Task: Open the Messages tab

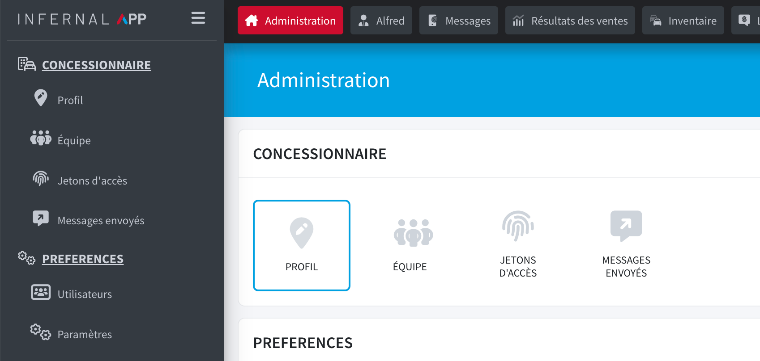Action: tap(459, 21)
